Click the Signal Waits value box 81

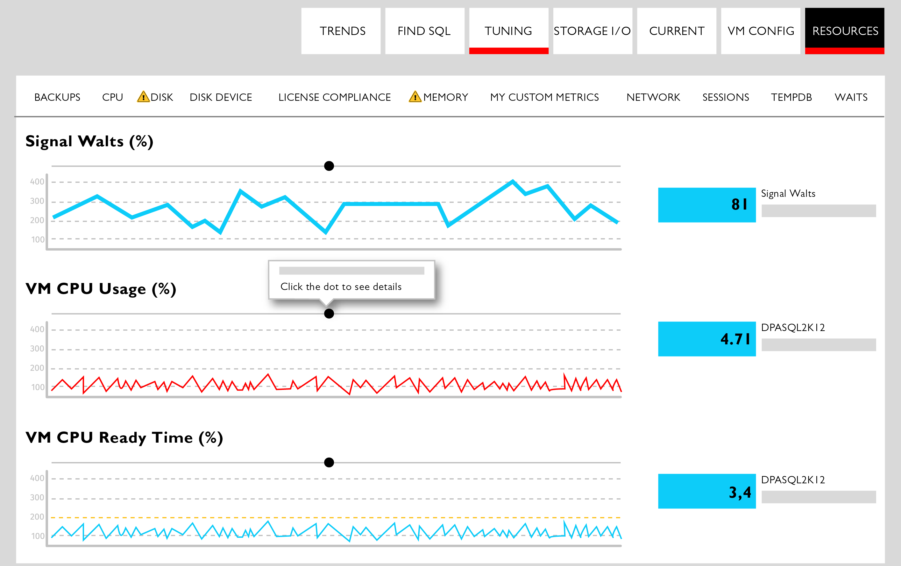[707, 205]
